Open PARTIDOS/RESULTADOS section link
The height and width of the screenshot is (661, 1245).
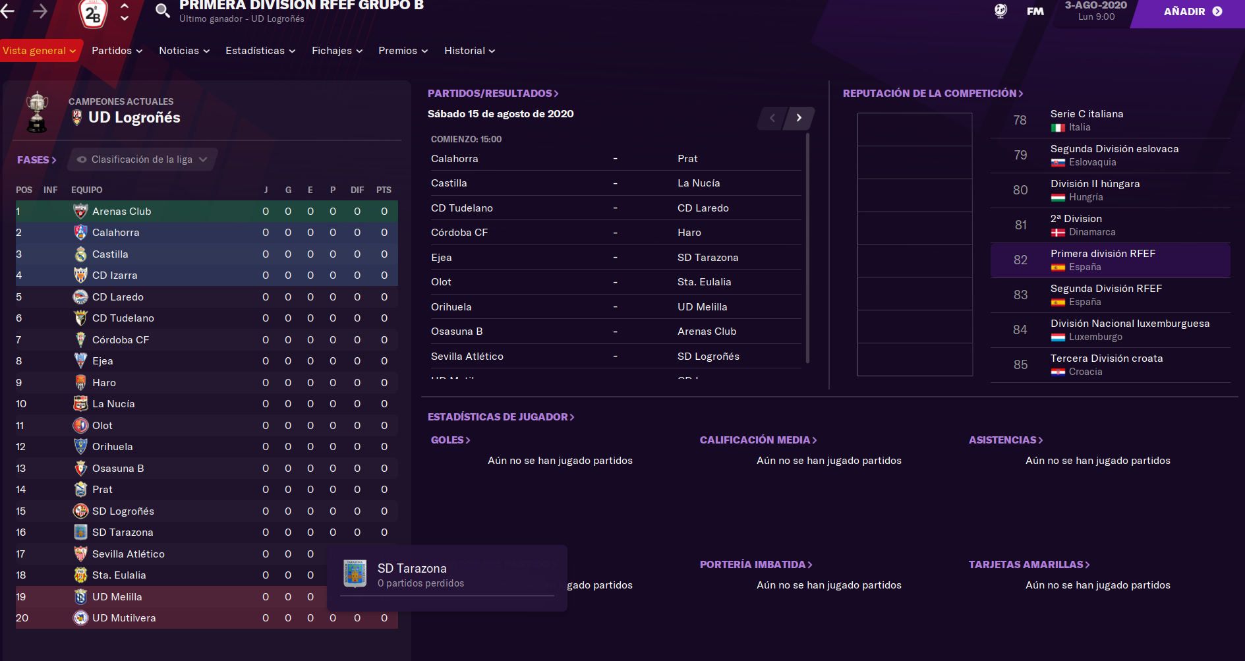point(493,94)
